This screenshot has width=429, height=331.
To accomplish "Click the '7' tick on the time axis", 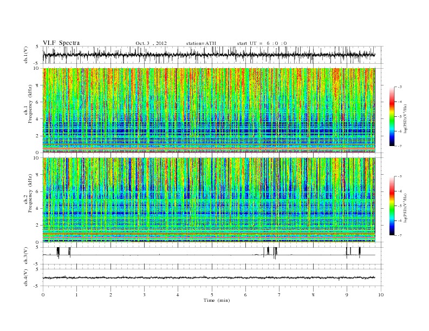I will [x=279, y=295].
